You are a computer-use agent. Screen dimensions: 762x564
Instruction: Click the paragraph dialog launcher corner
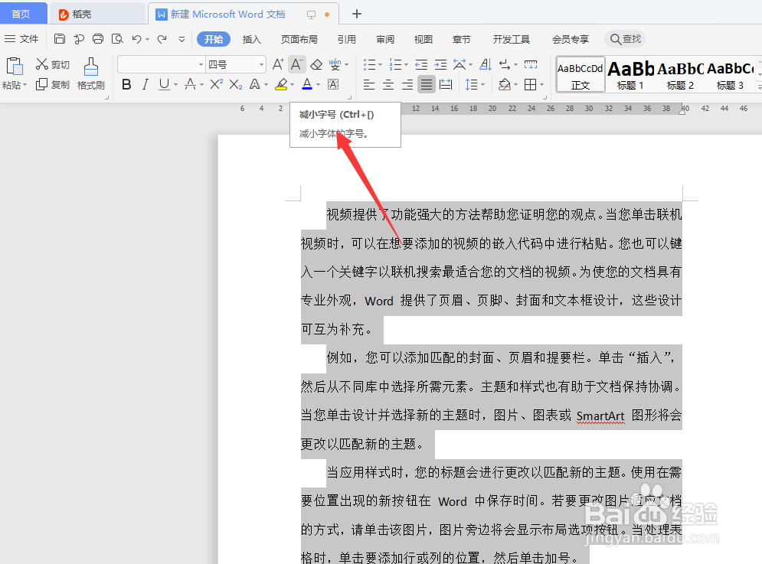click(x=545, y=97)
